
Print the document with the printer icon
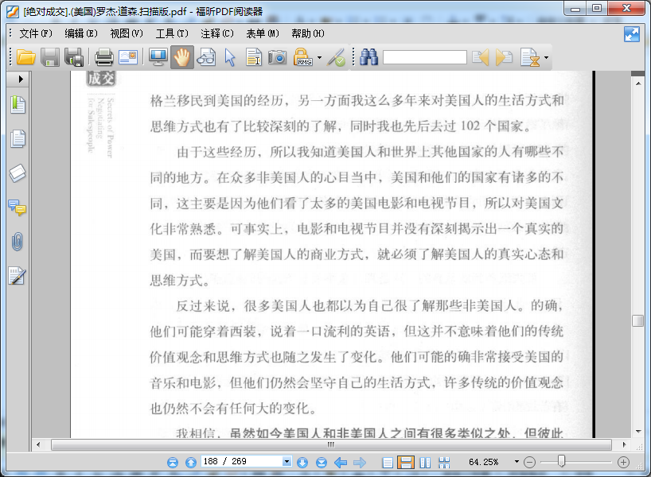click(x=103, y=57)
